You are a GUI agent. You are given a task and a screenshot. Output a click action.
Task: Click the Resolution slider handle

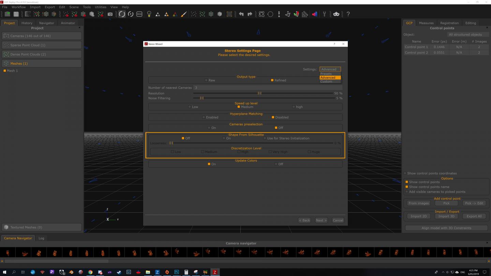[x=259, y=93]
